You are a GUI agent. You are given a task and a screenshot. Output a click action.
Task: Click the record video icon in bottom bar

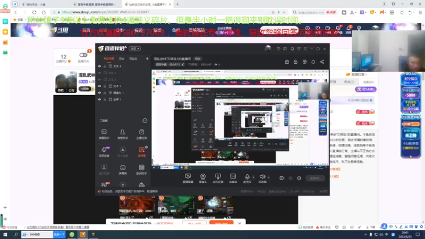(x=282, y=178)
